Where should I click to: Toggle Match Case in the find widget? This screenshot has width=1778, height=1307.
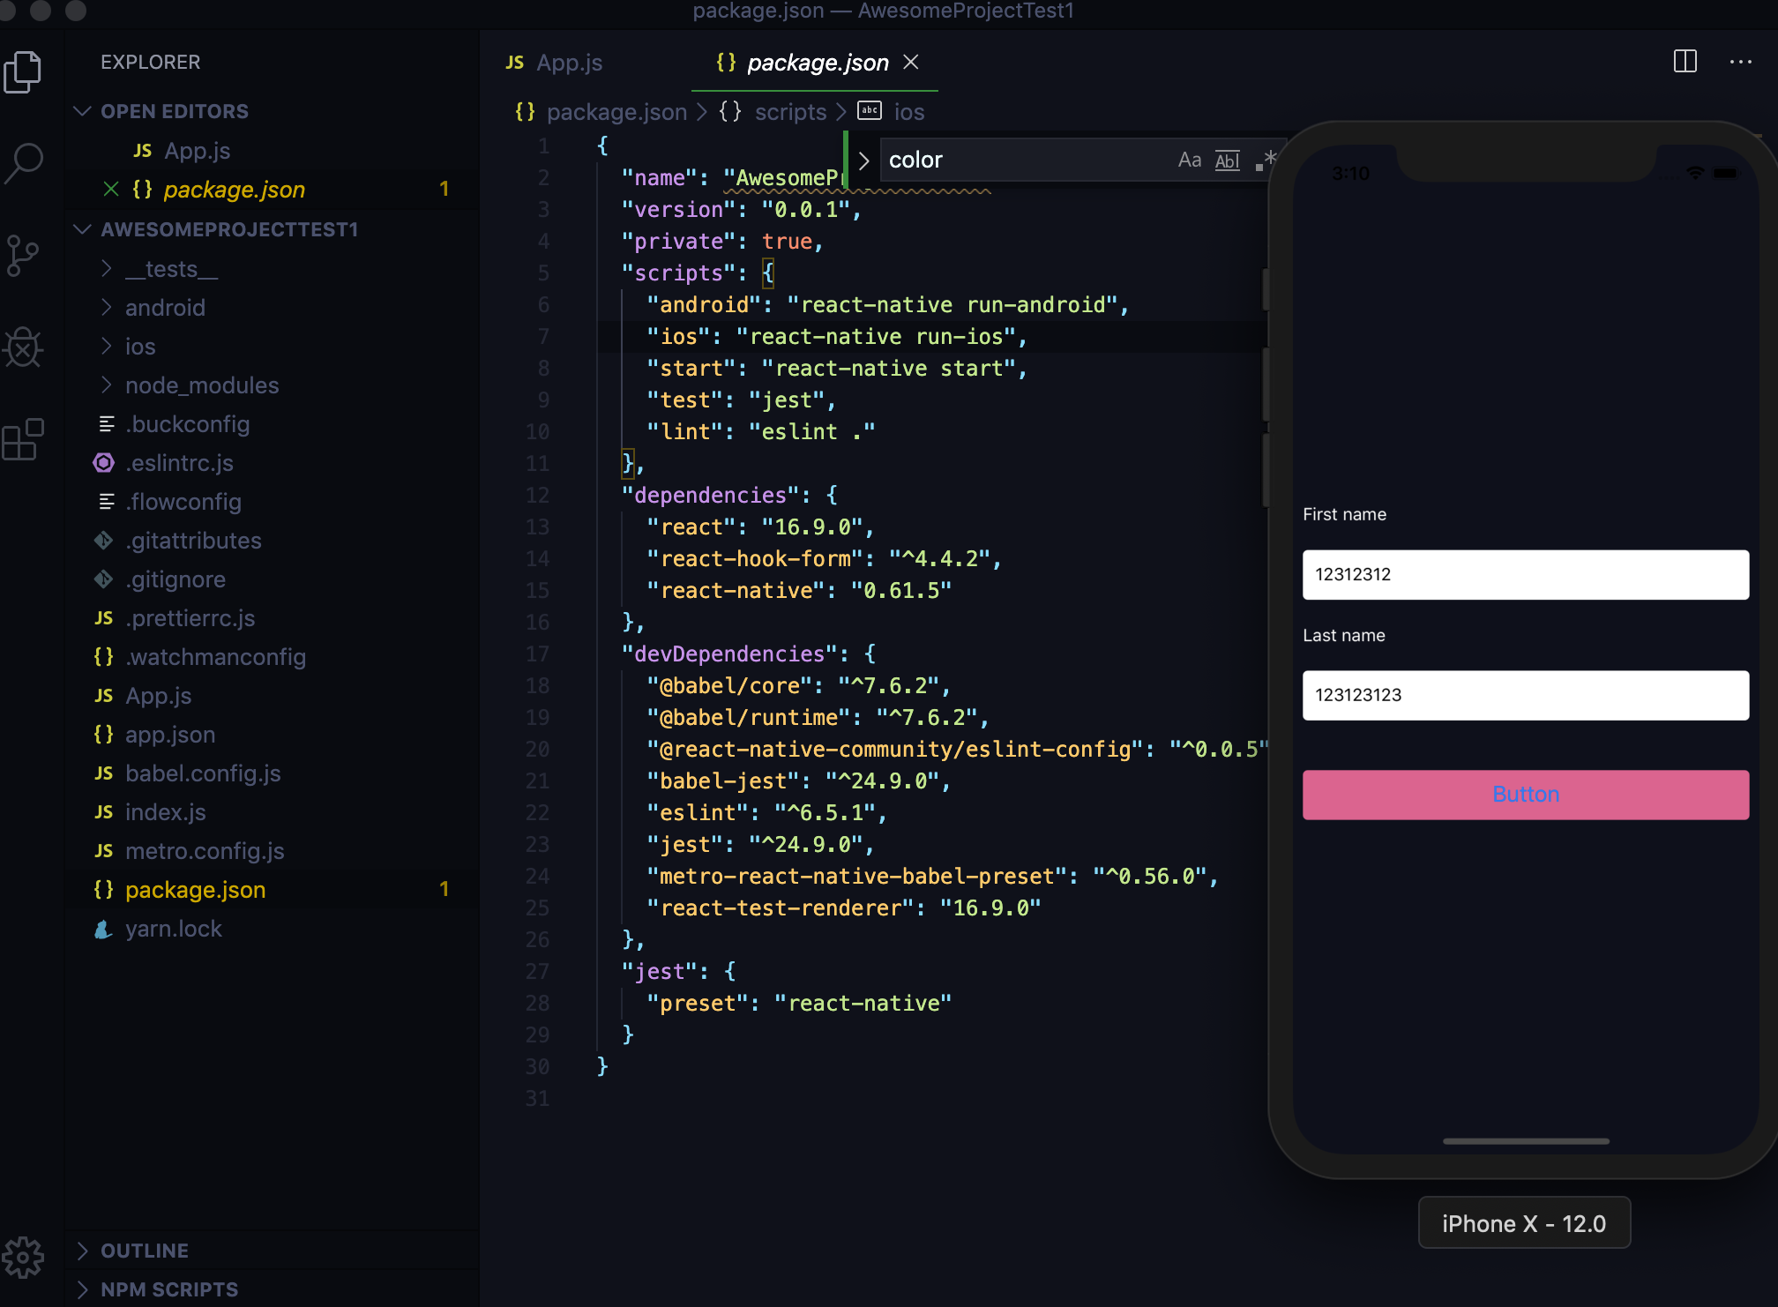point(1190,160)
